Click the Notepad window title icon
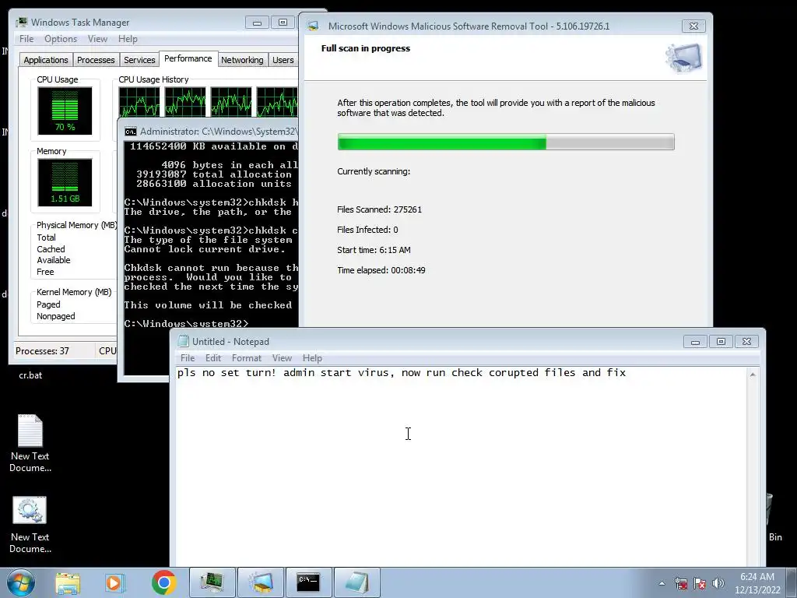The image size is (797, 598). coord(183,341)
